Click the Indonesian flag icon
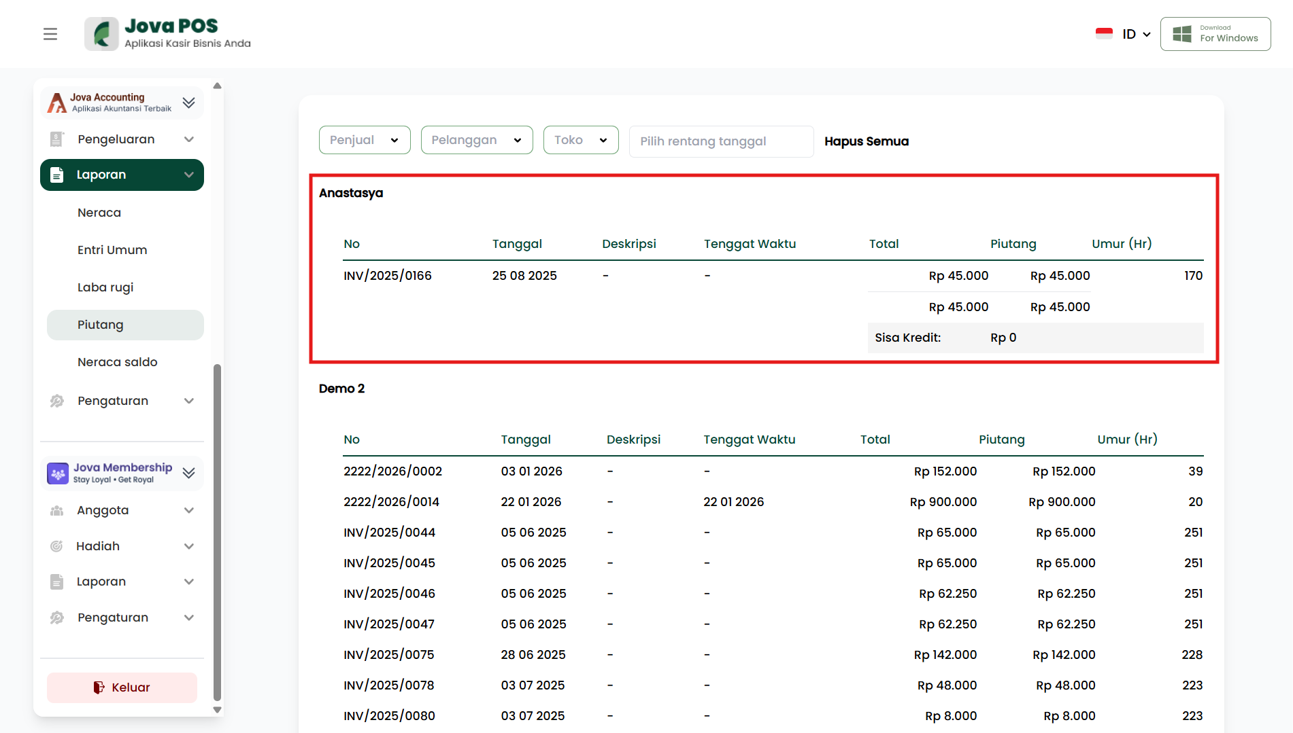Viewport: 1293px width, 733px height. [1104, 34]
